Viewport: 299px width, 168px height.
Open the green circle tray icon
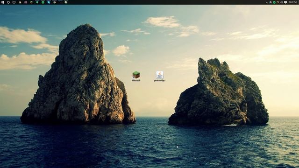(274, 2)
